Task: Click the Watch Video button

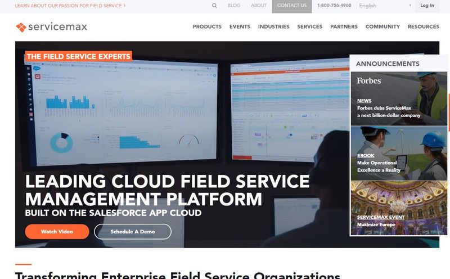Action: 57,232
